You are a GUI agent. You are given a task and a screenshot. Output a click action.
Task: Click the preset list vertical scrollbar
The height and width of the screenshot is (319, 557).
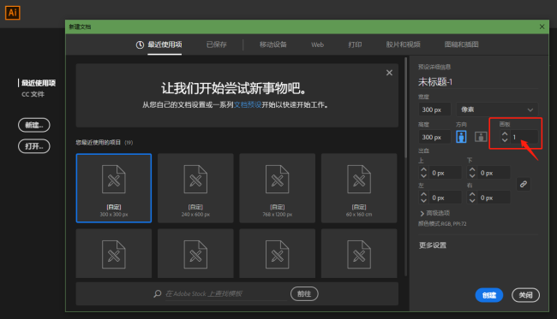click(405, 108)
